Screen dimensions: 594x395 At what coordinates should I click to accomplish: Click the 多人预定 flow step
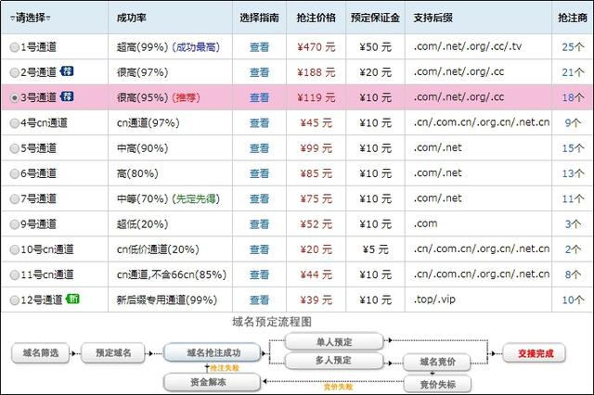click(334, 360)
